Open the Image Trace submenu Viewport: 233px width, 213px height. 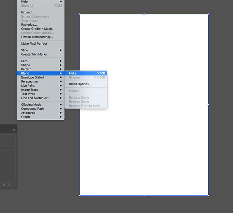(x=41, y=90)
